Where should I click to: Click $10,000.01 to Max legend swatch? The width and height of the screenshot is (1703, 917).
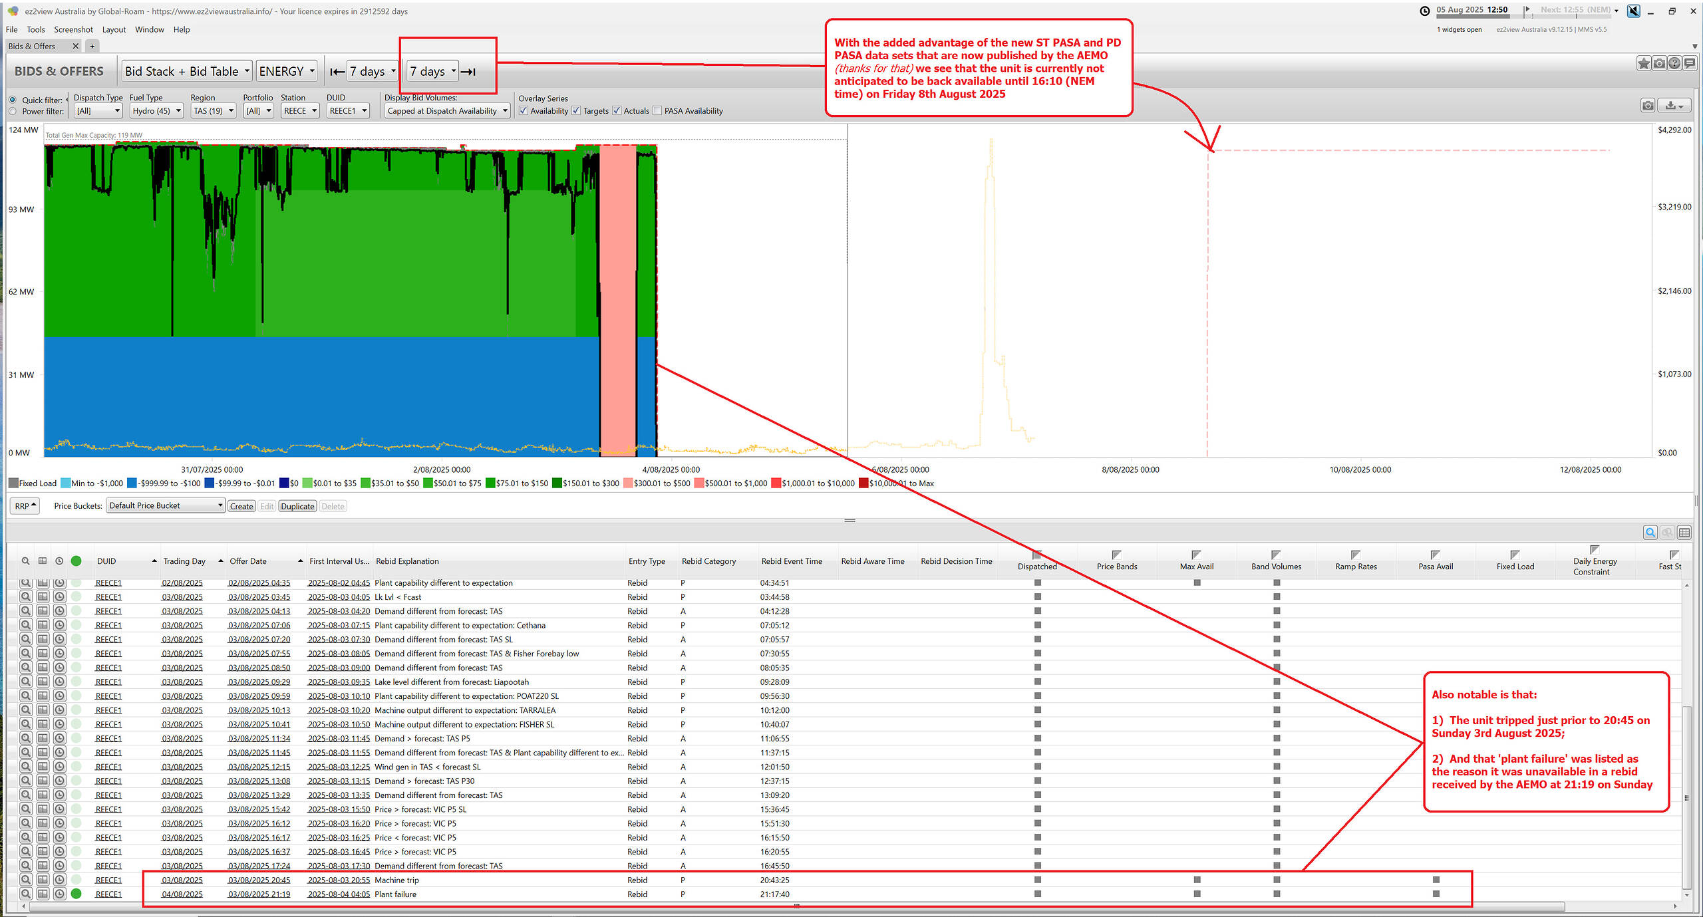(x=863, y=483)
